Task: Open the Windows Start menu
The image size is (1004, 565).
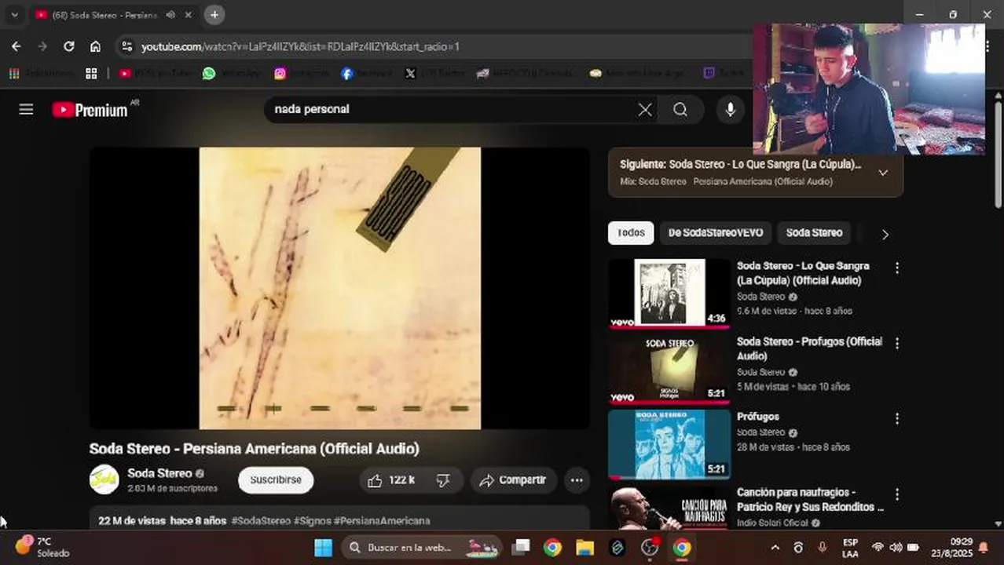Action: pos(323,548)
